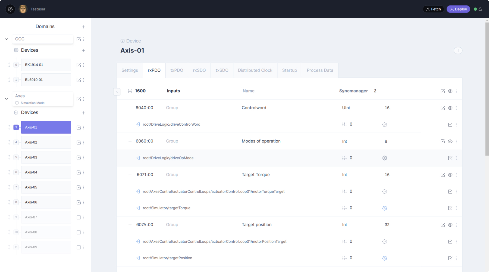Open more options for Controlword row
Viewport: 489px width, 272px height.
(456, 108)
